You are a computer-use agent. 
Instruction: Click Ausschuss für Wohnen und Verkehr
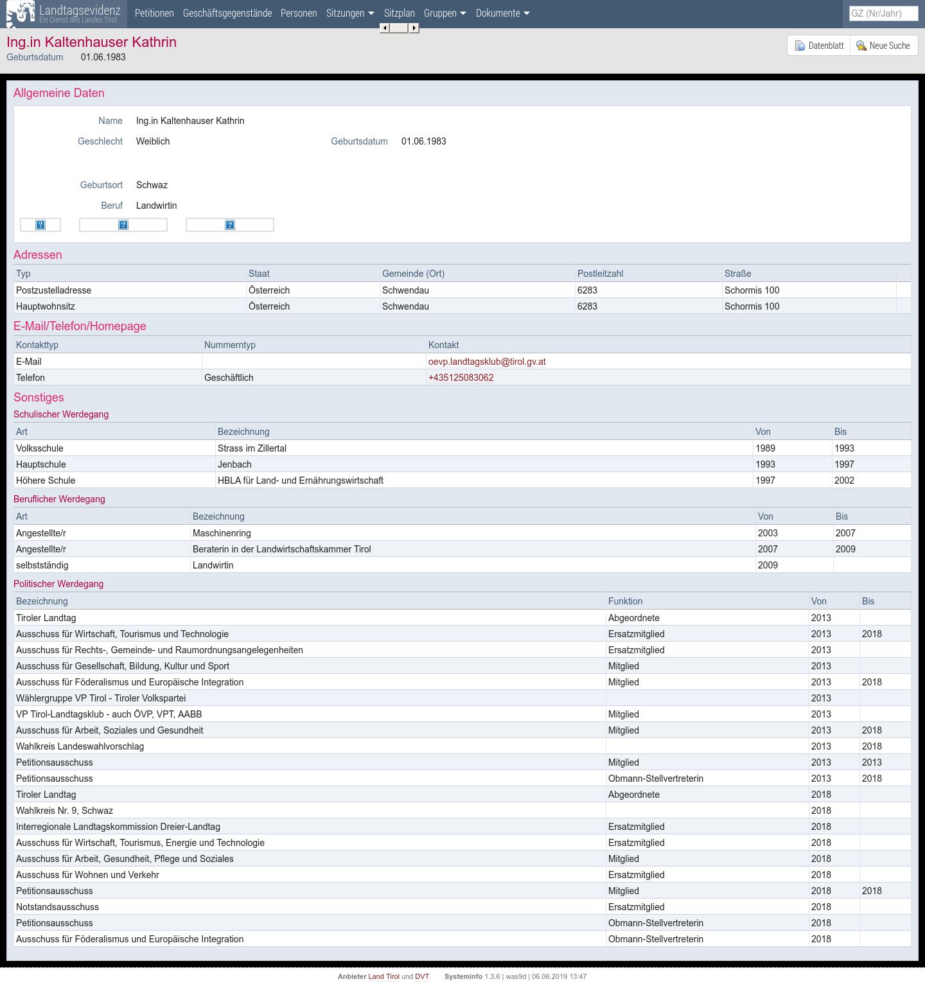click(x=87, y=875)
